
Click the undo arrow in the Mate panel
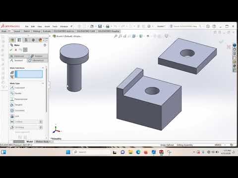(20, 50)
